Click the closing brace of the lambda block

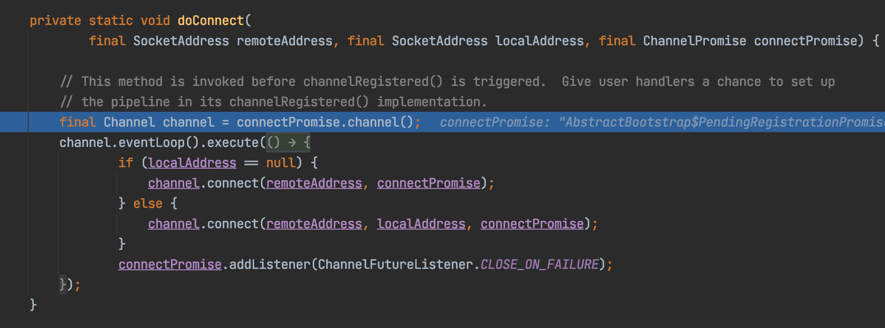63,285
